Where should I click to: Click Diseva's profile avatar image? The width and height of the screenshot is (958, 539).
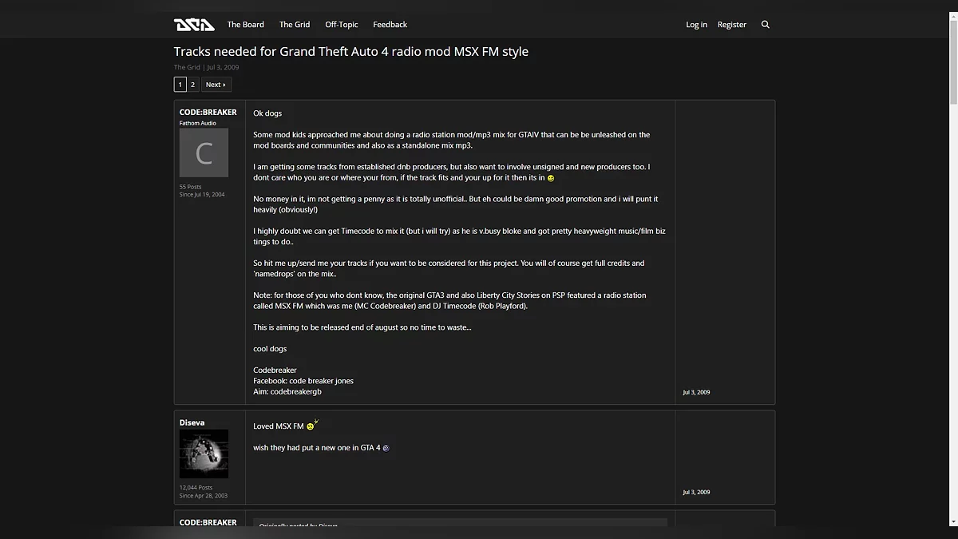tap(204, 454)
